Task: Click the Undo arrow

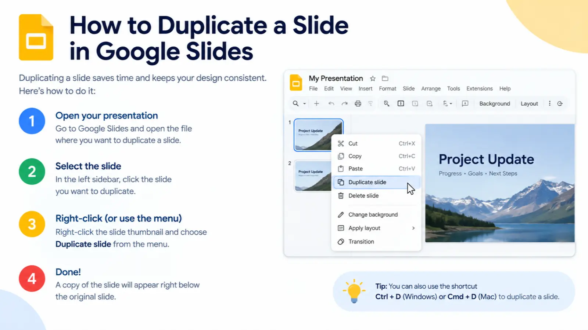Action: (331, 104)
